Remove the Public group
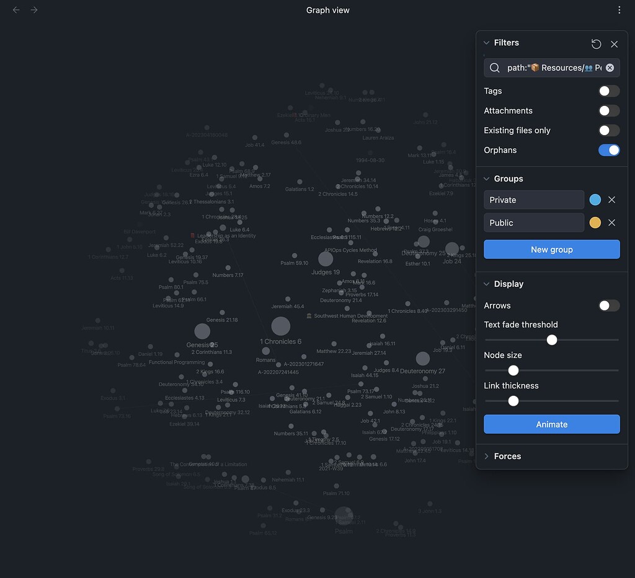This screenshot has height=578, width=635. (x=612, y=222)
